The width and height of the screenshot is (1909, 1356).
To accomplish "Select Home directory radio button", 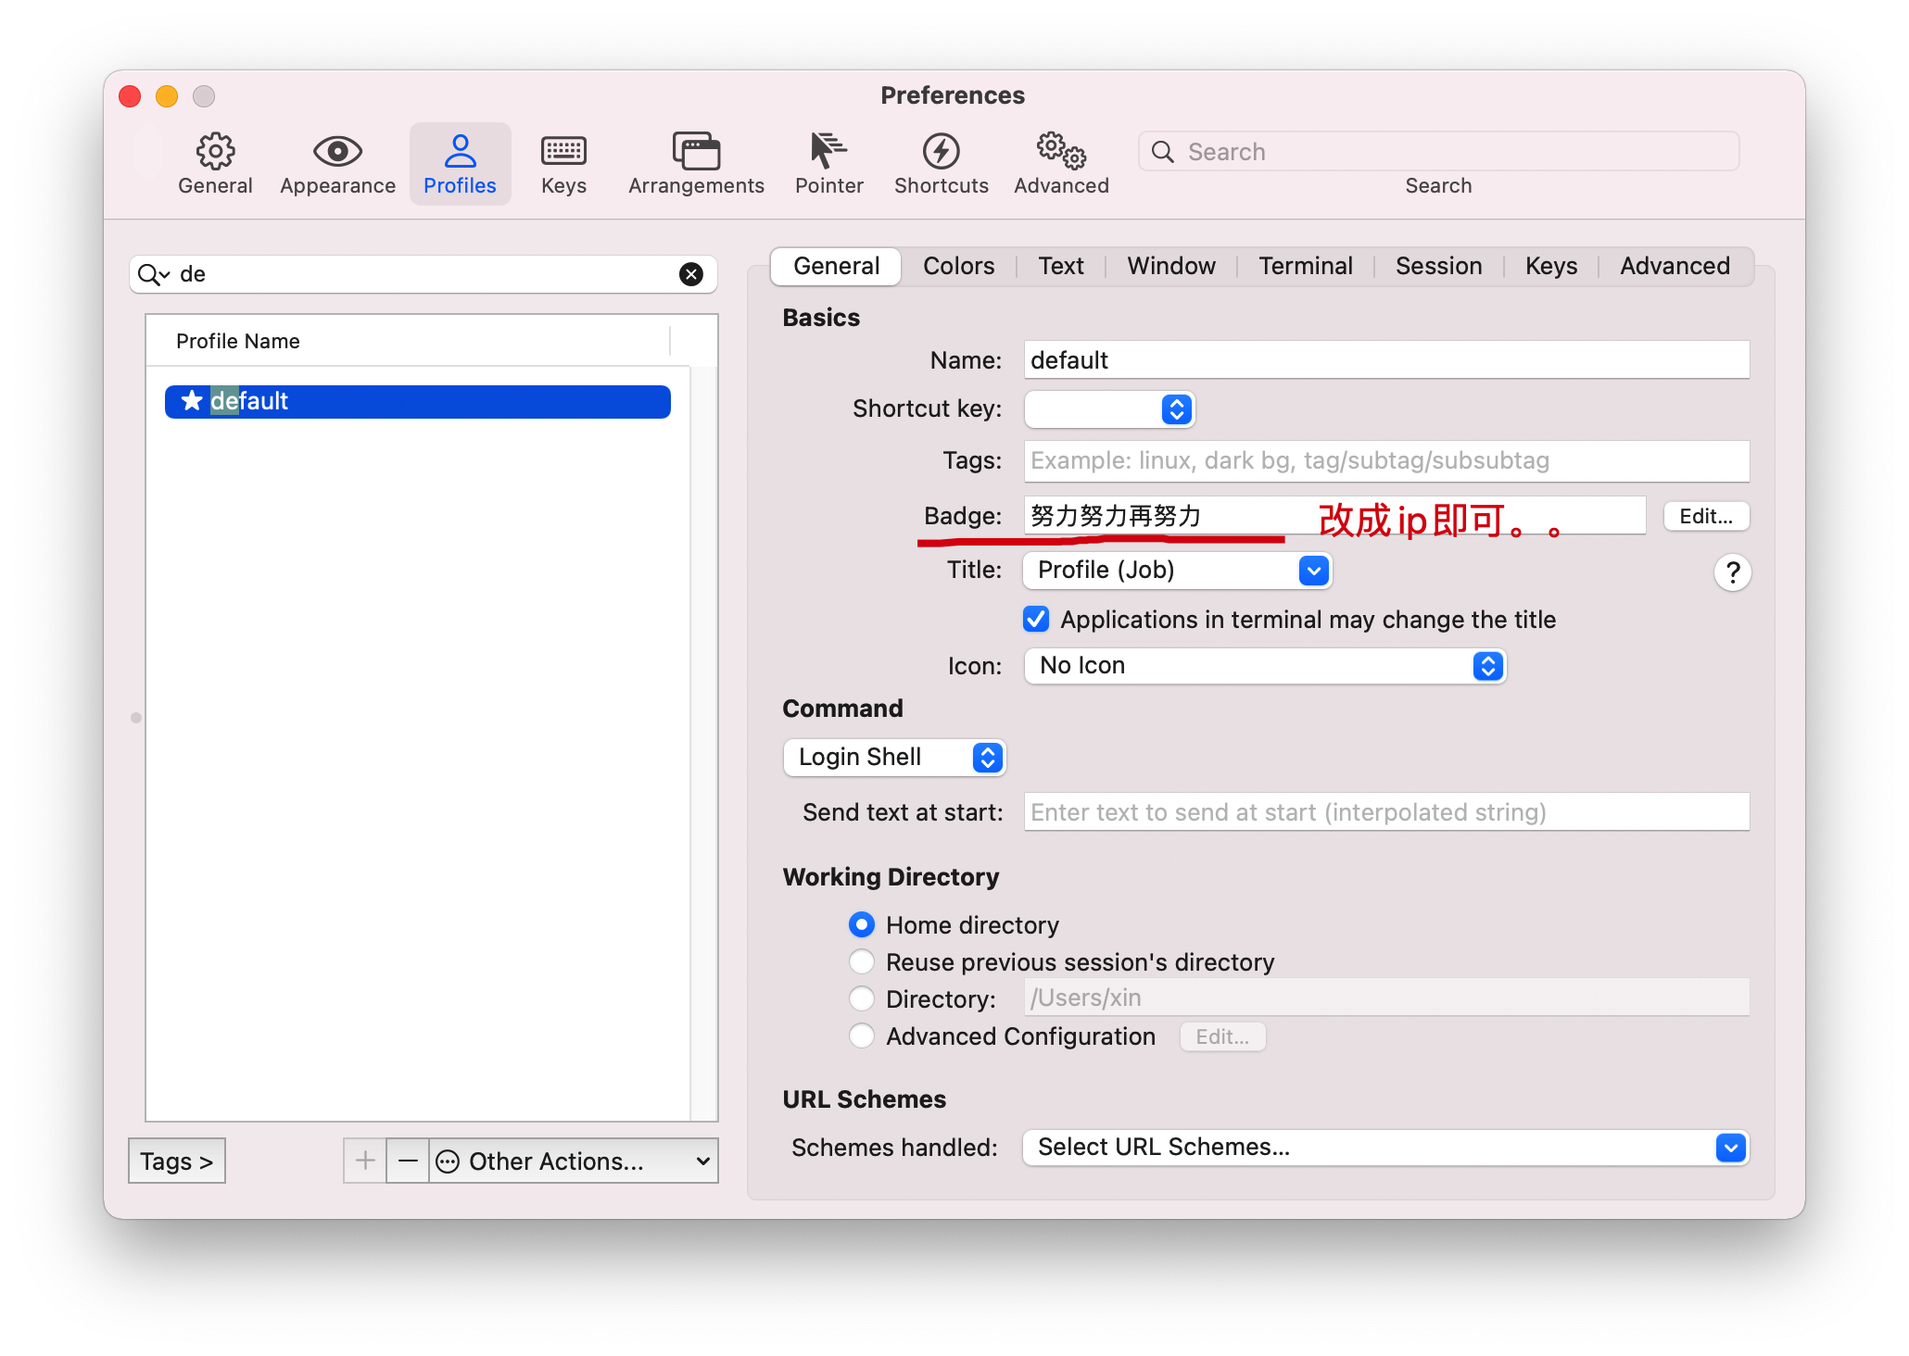I will point(859,923).
